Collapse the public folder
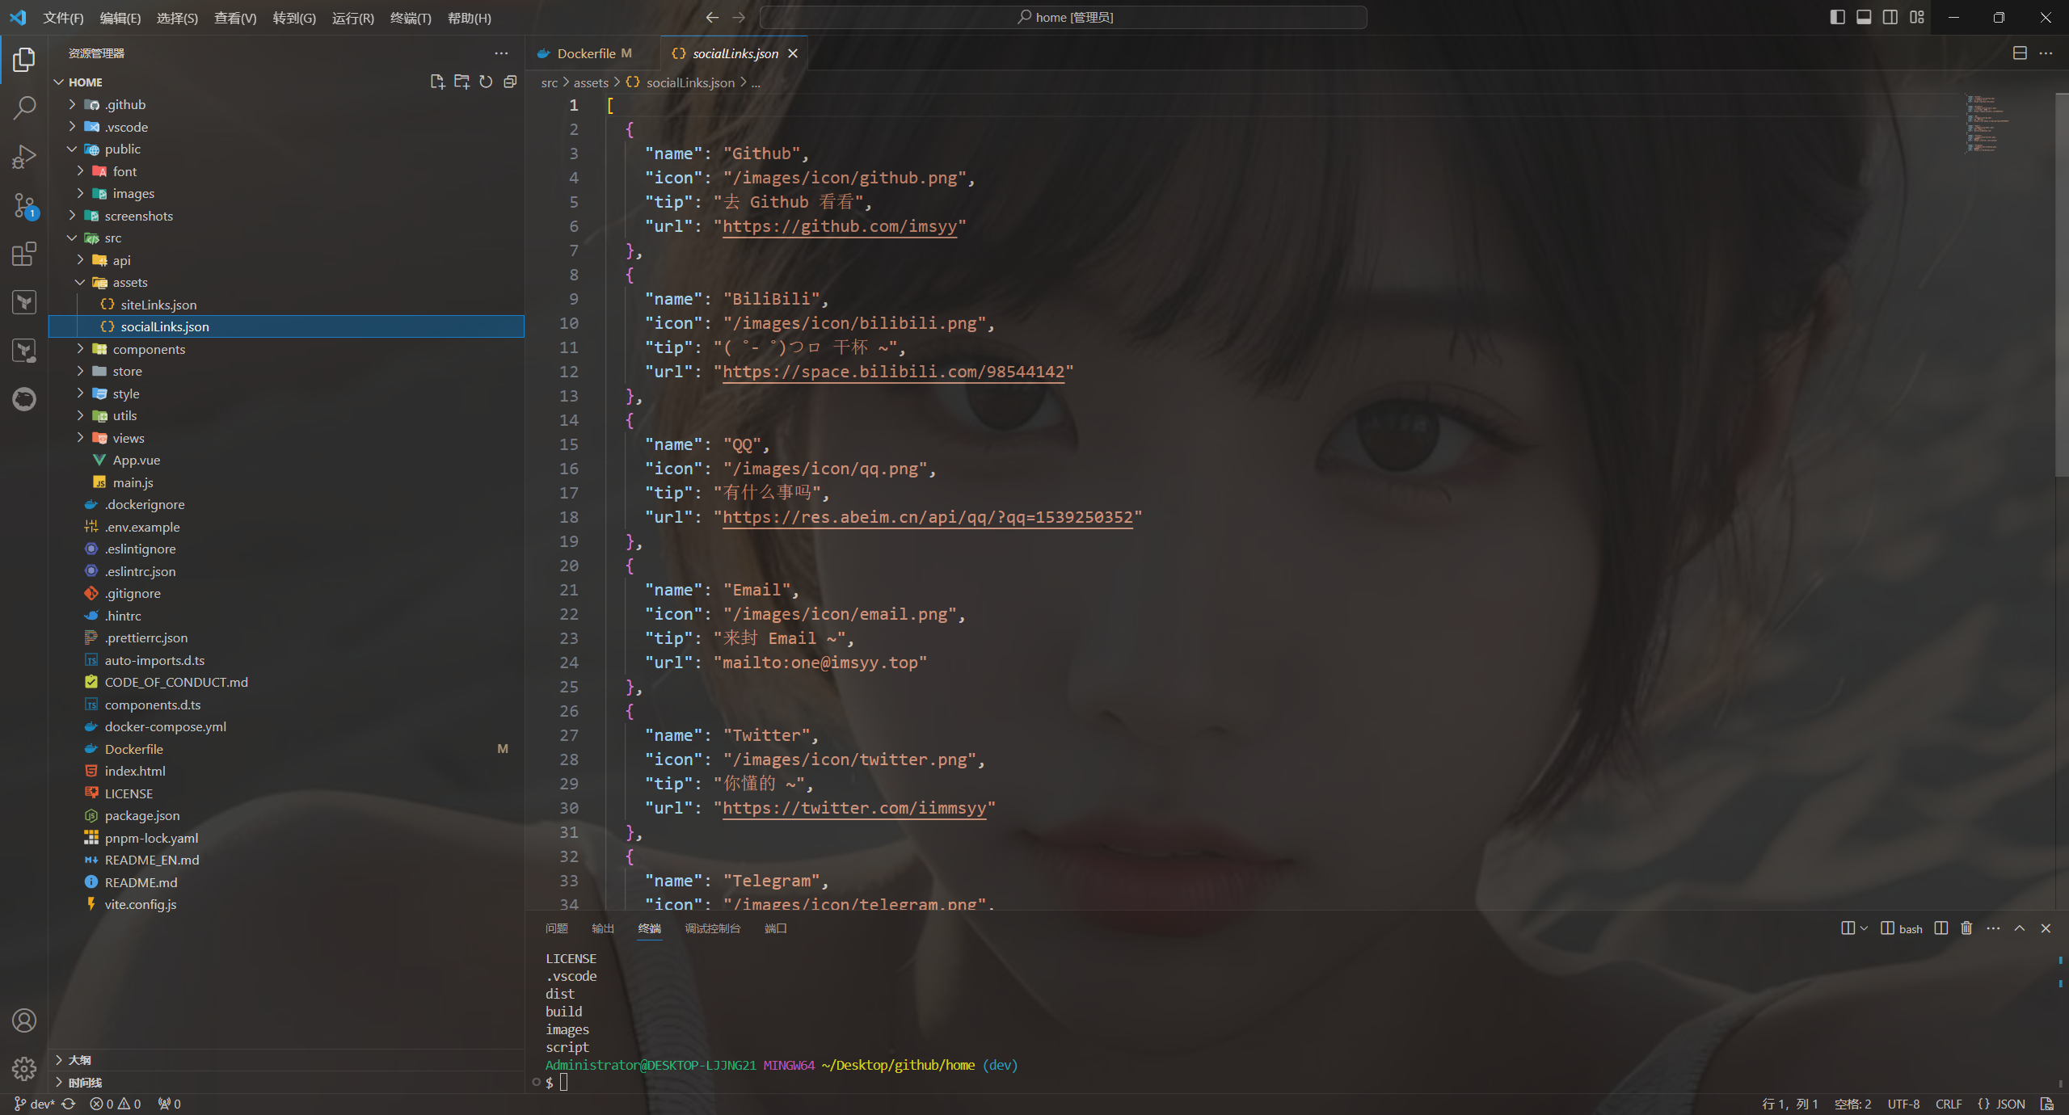This screenshot has height=1115, width=2069. [x=287, y=149]
